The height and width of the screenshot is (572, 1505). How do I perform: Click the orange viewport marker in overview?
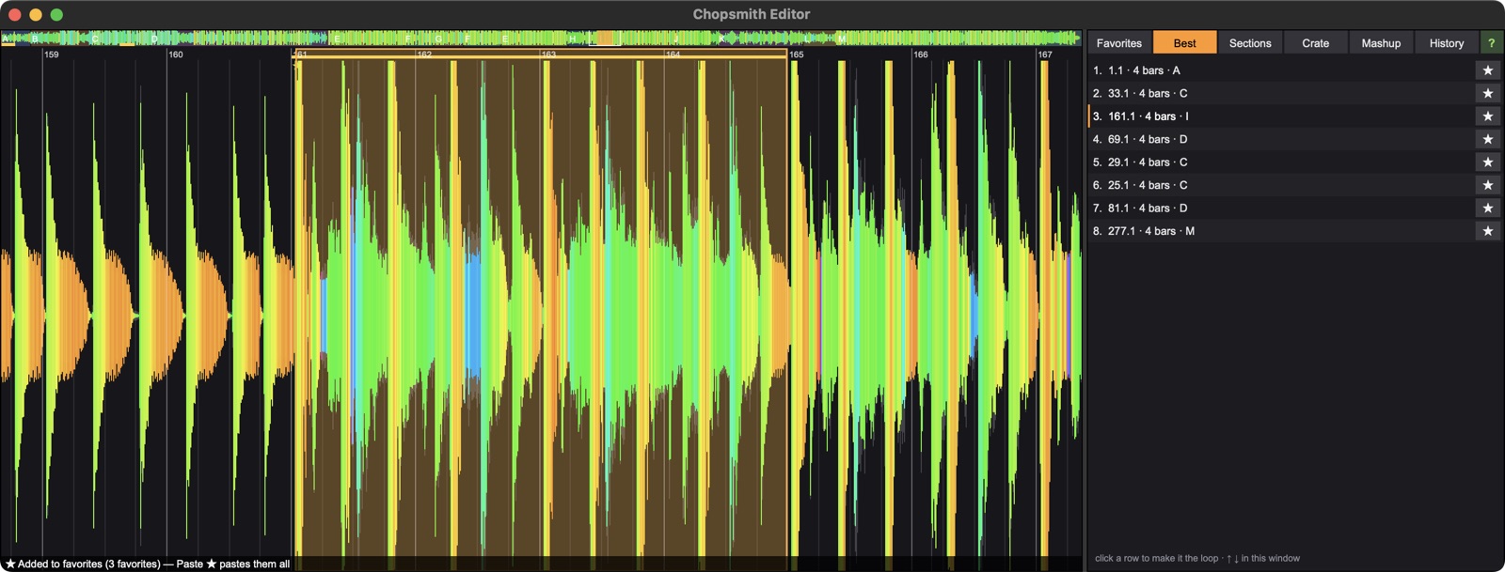pyautogui.click(x=605, y=39)
